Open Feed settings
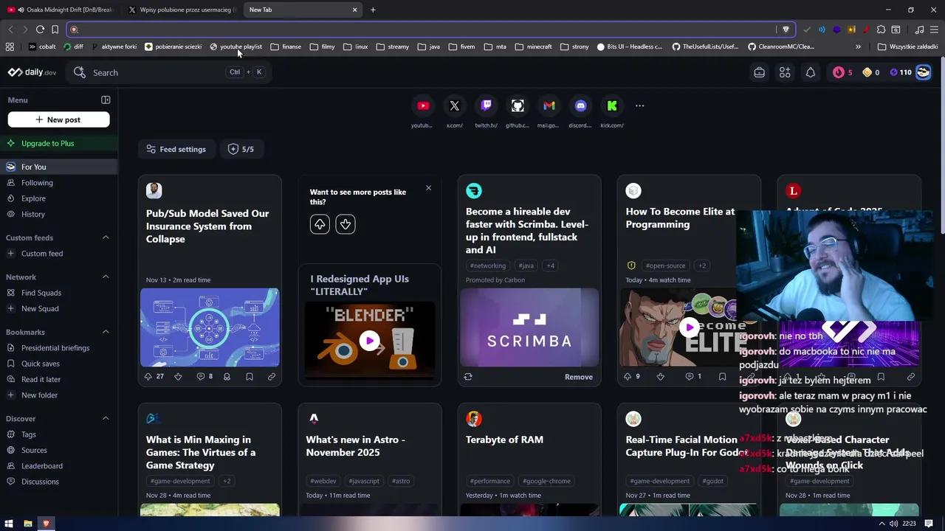 tap(176, 149)
